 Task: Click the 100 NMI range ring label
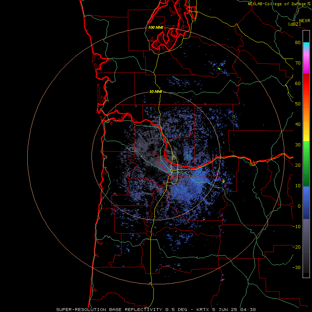coord(156,27)
